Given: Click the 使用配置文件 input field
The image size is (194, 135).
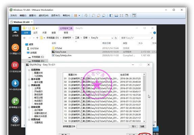Looking at the screenshot, I should pos(103,127).
